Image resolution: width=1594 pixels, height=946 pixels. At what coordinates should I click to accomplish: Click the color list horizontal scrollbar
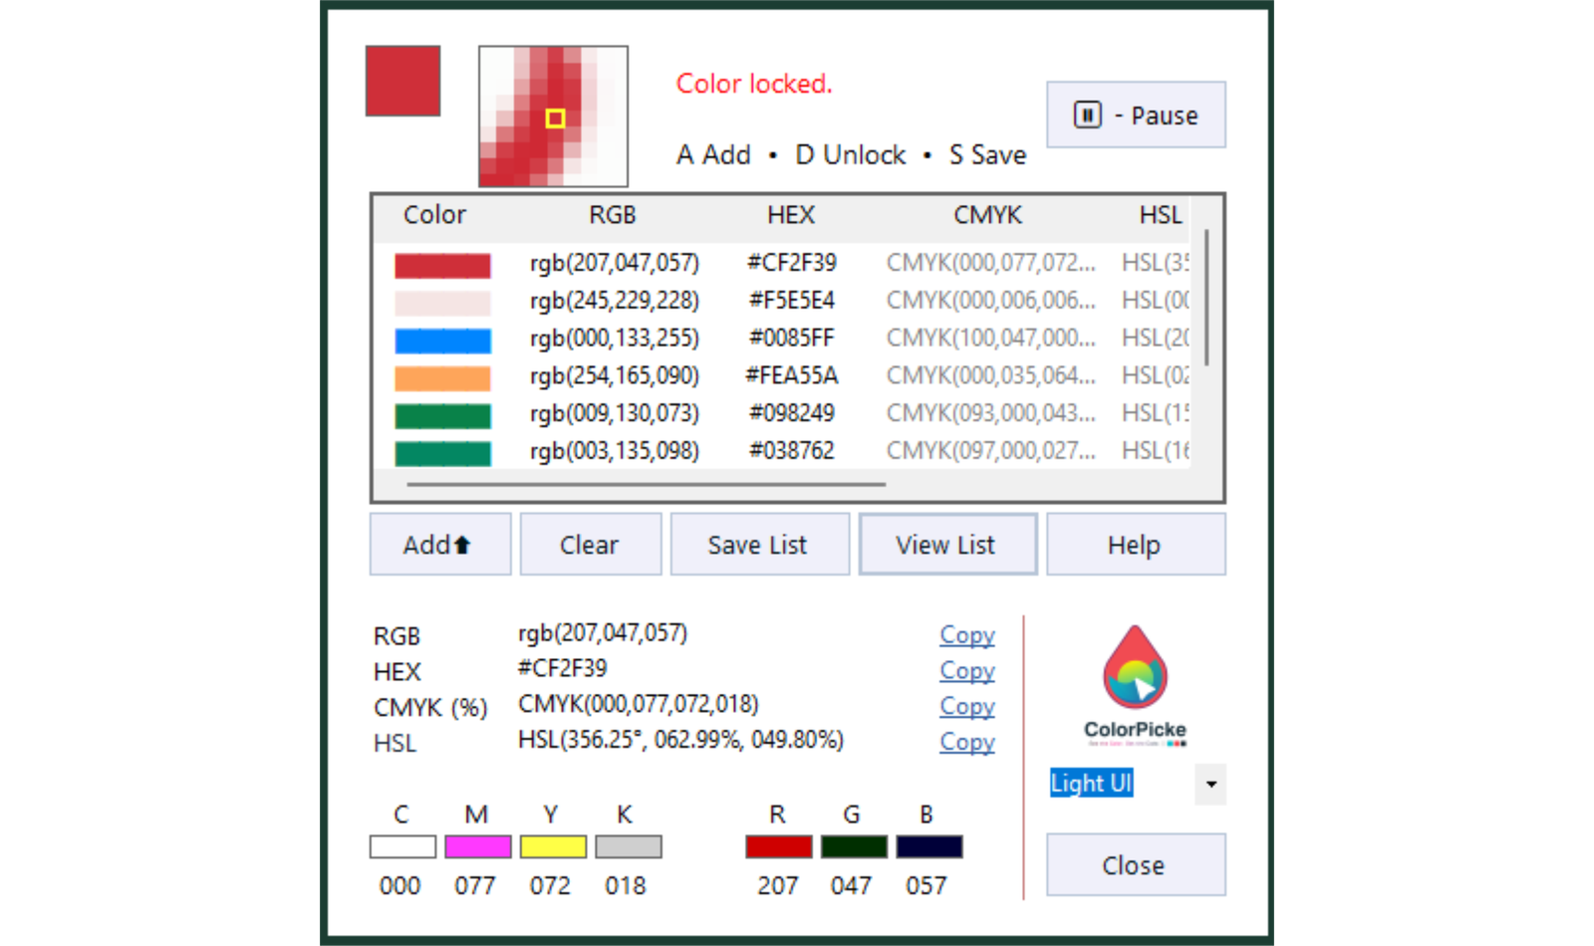(646, 484)
